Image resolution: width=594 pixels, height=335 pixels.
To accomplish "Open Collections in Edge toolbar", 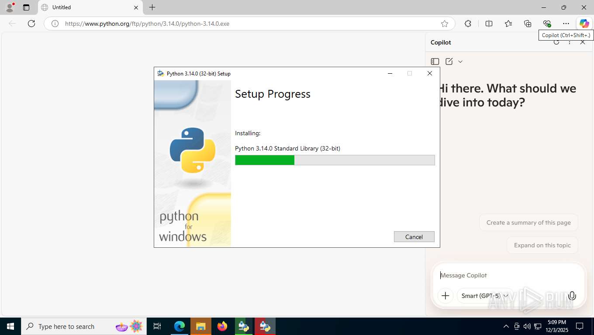I will click(x=528, y=24).
